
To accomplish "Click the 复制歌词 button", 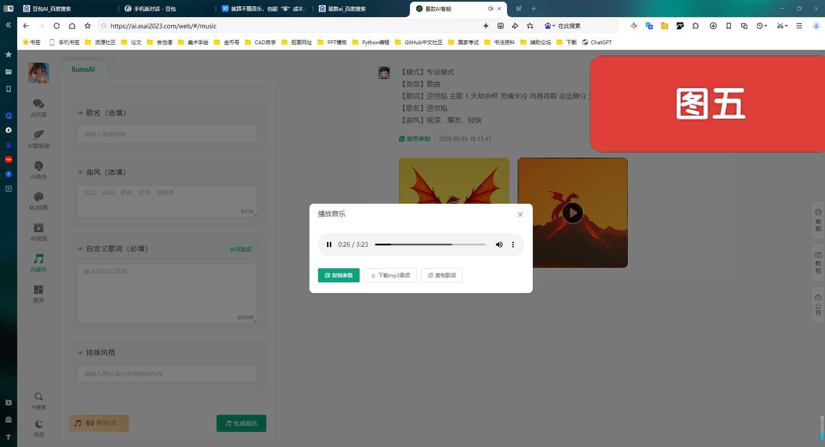I will (442, 276).
